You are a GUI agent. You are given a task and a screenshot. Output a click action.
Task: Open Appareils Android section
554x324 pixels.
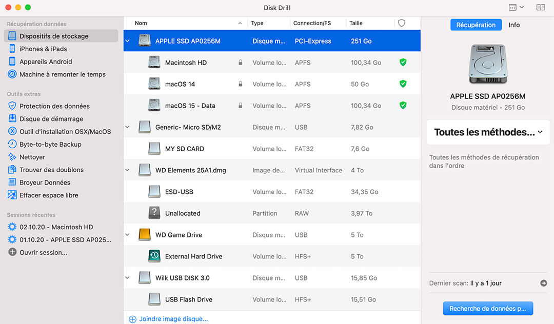pos(61,62)
